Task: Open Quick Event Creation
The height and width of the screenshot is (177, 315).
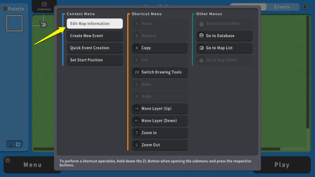Action: [95, 48]
